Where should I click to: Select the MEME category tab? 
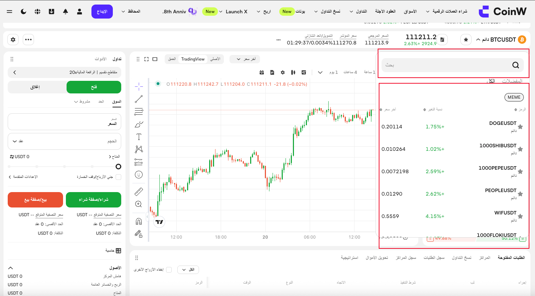(514, 97)
